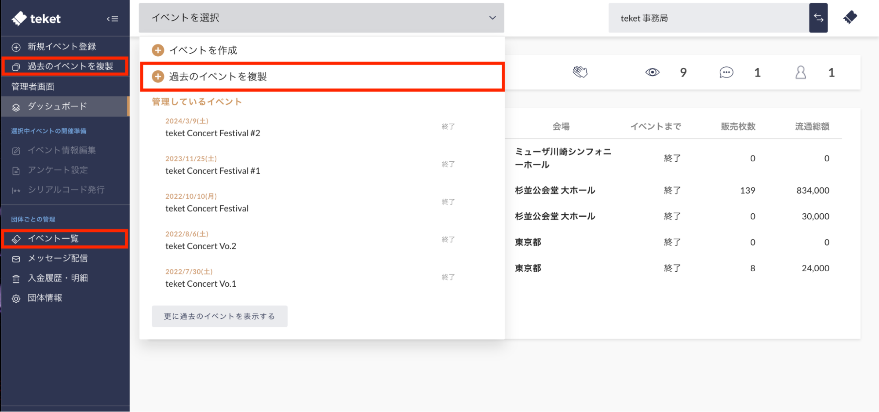This screenshot has height=412, width=879.
Task: Open メッセージ配信 in the sidebar
Action: (x=65, y=259)
